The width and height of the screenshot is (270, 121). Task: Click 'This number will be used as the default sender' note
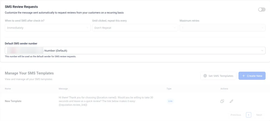point(40,57)
